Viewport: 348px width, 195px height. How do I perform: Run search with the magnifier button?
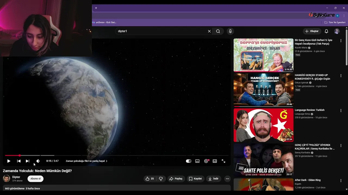[218, 31]
